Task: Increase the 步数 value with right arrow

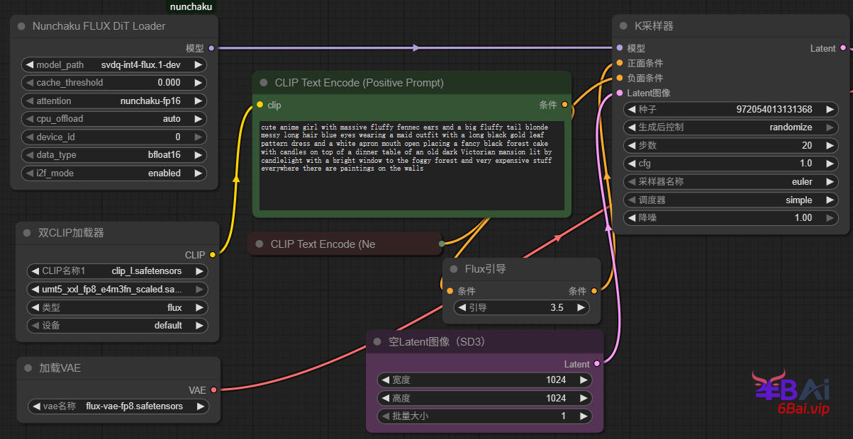Action: [828, 145]
